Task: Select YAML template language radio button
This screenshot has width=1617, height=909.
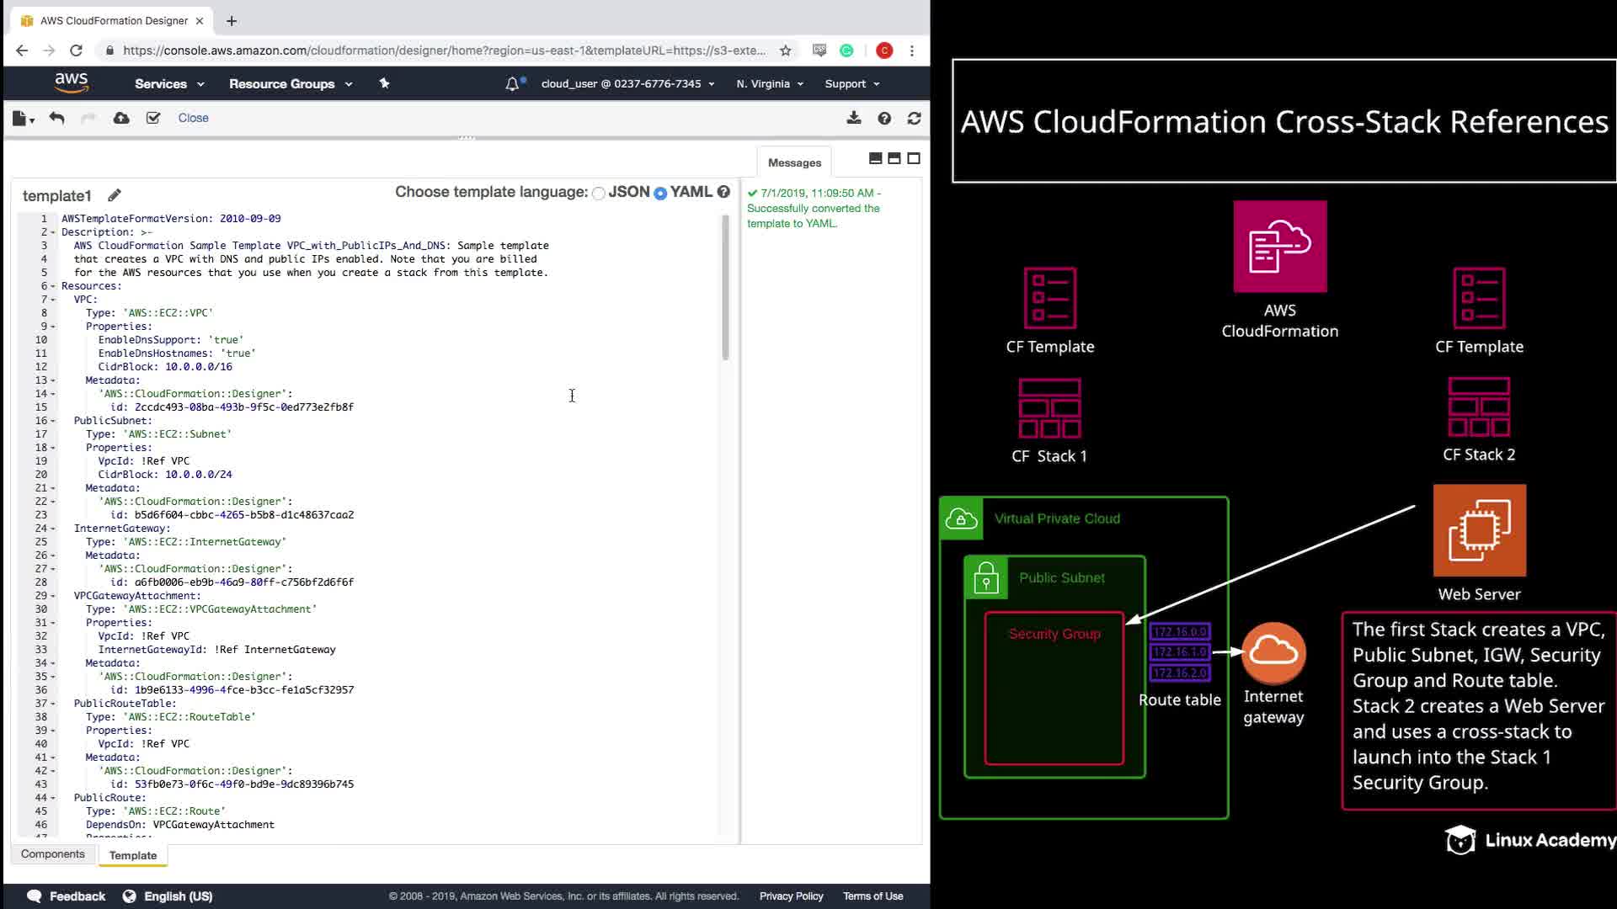Action: click(x=660, y=194)
